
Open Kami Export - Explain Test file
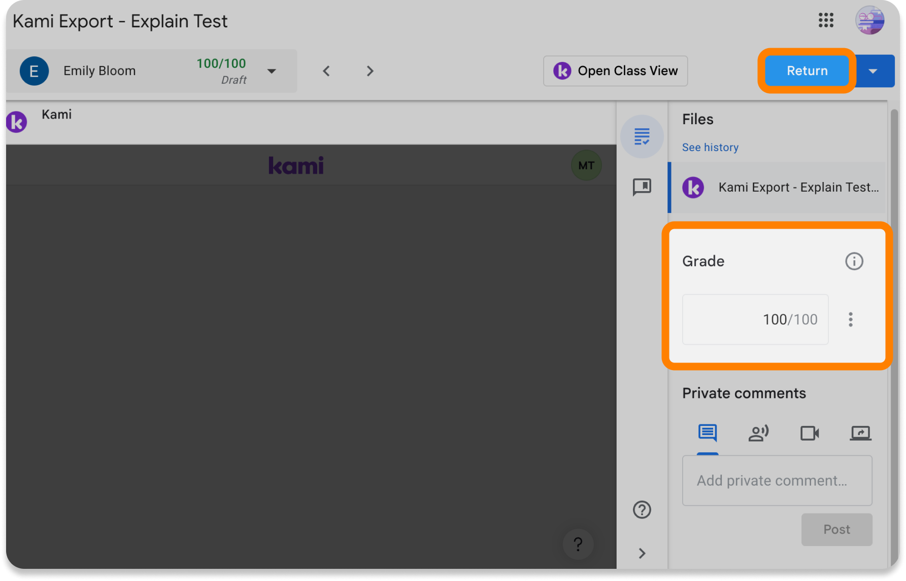pos(778,187)
